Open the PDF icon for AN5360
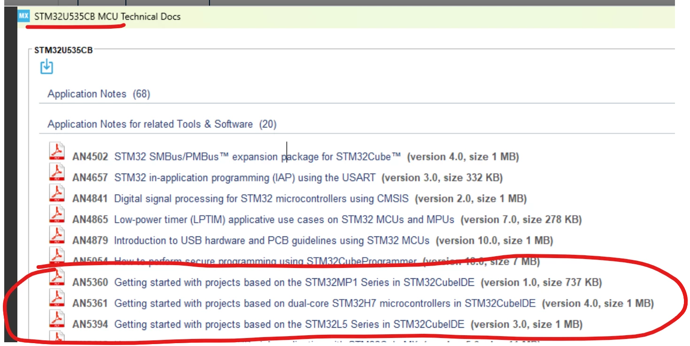This screenshot has height=346, width=690. [57, 277]
